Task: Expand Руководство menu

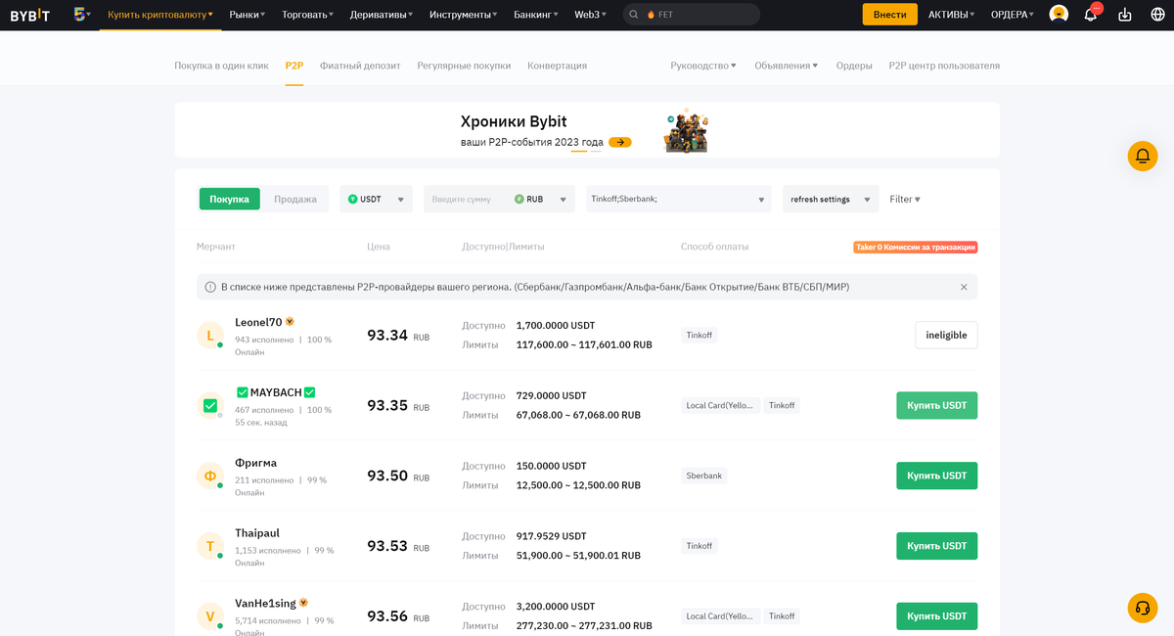Action: pyautogui.click(x=703, y=66)
